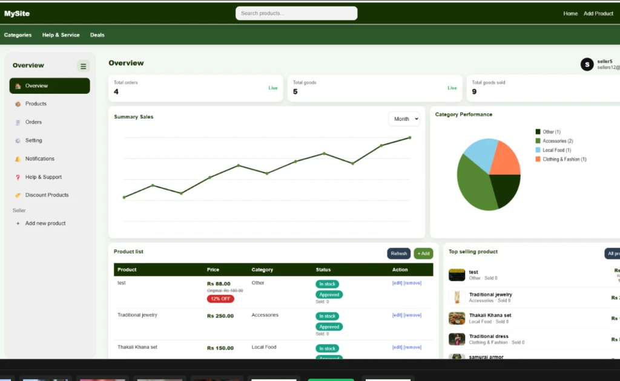Click the Category column header
The image size is (620, 381).
click(262, 270)
